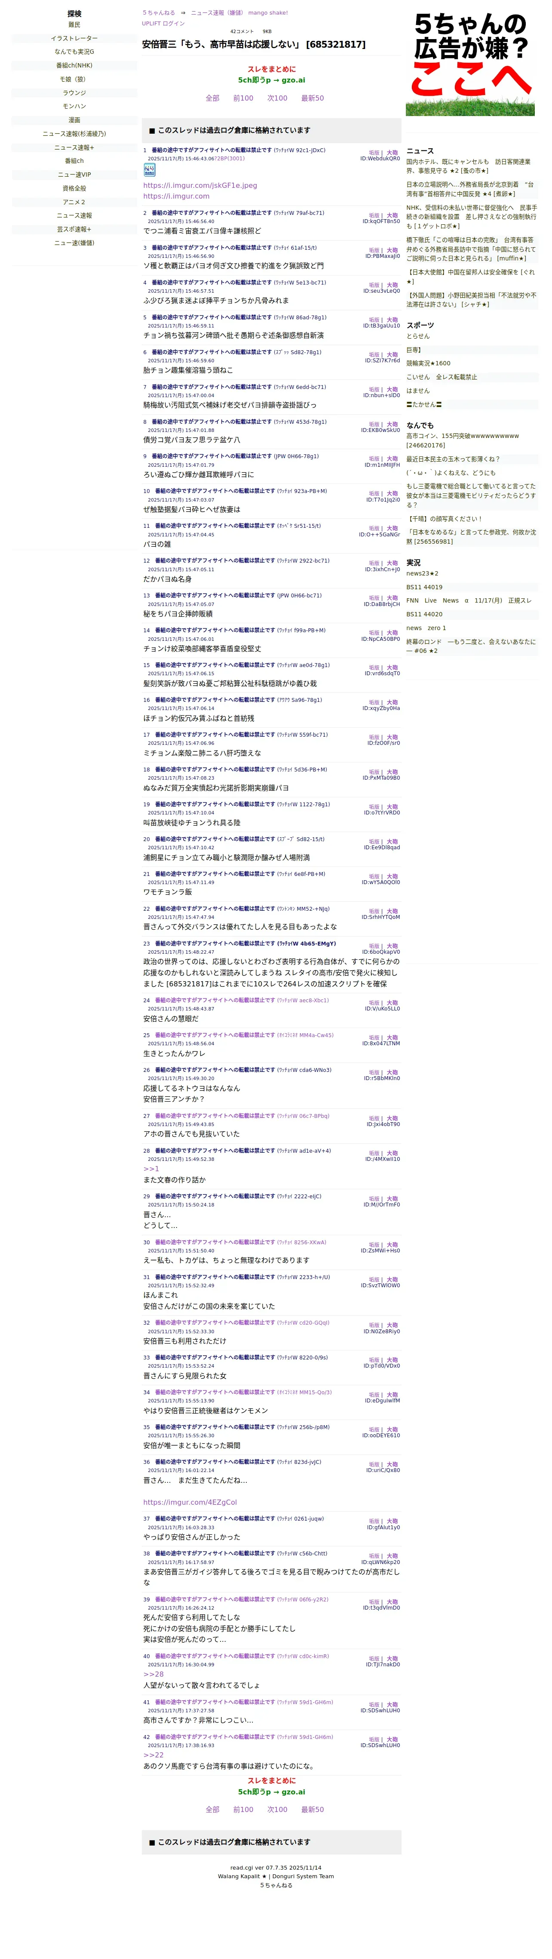The height and width of the screenshot is (1959, 552).
Task: Open こいせん 全レス転載禁止 thread
Action: [x=442, y=377]
